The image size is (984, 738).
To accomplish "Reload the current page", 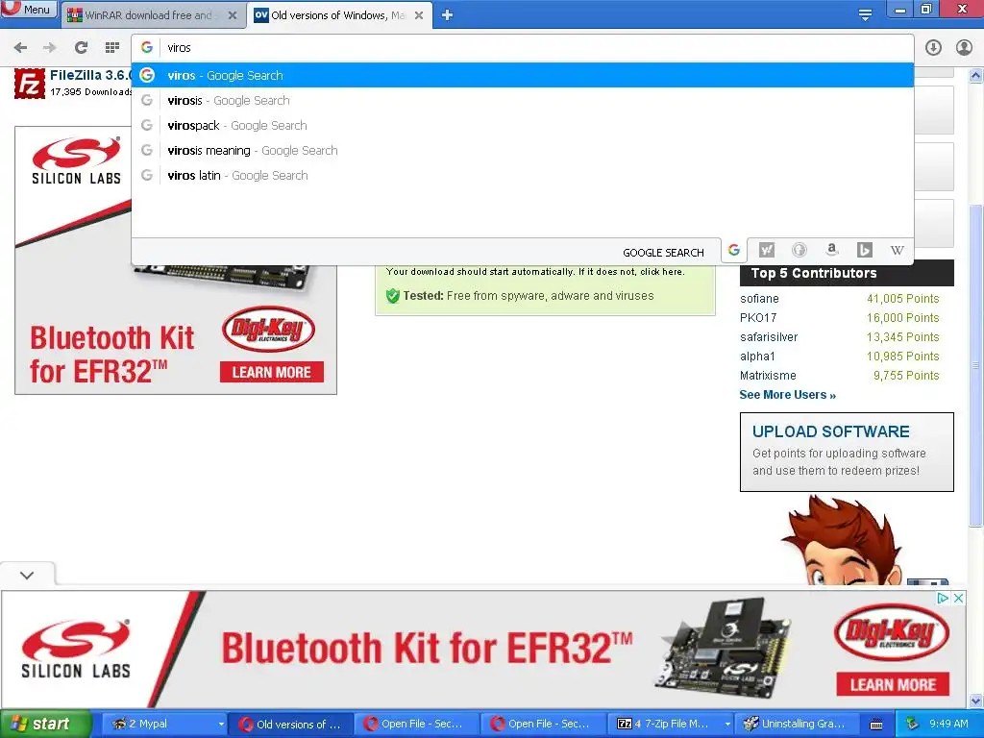I will click(x=81, y=48).
